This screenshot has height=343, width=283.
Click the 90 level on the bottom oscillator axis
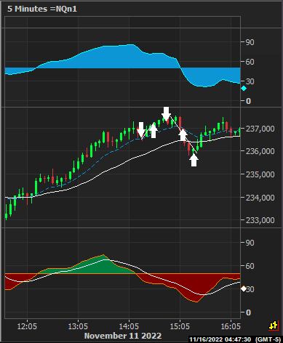pos(250,243)
